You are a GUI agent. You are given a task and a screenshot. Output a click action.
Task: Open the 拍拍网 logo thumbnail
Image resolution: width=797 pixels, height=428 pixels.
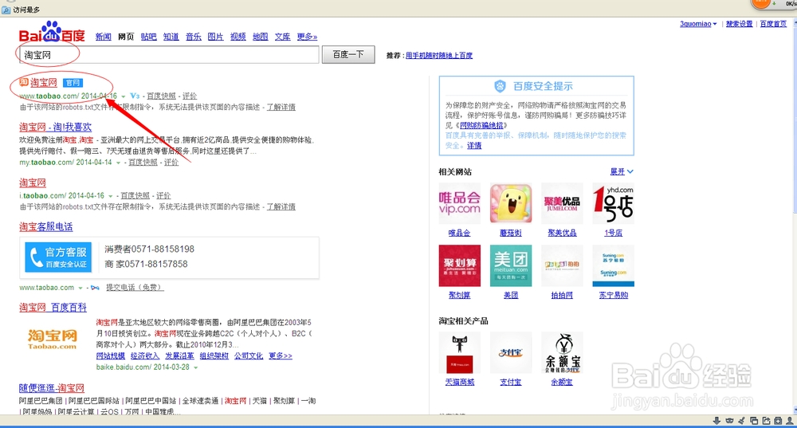(562, 266)
